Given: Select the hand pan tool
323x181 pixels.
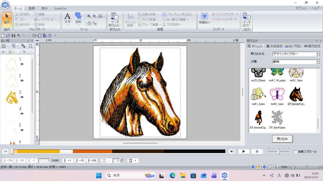Looking at the screenshot, I should point(89,23).
